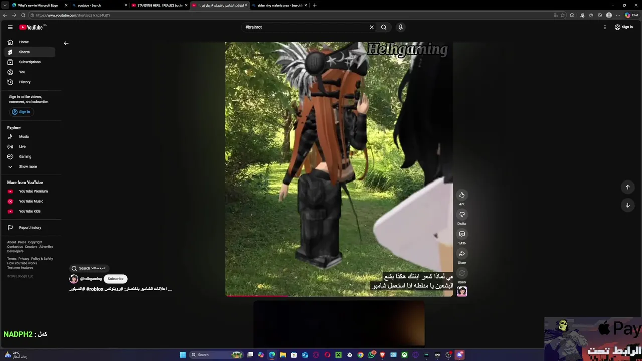Clear the #brainrot search text

[372, 27]
